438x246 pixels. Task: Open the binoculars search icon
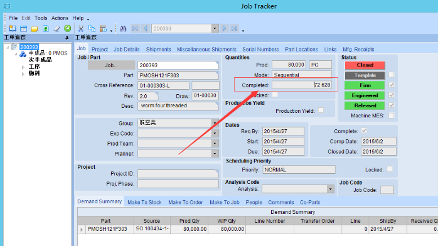point(123,28)
